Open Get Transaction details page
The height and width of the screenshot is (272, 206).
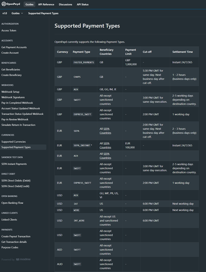(14, 242)
